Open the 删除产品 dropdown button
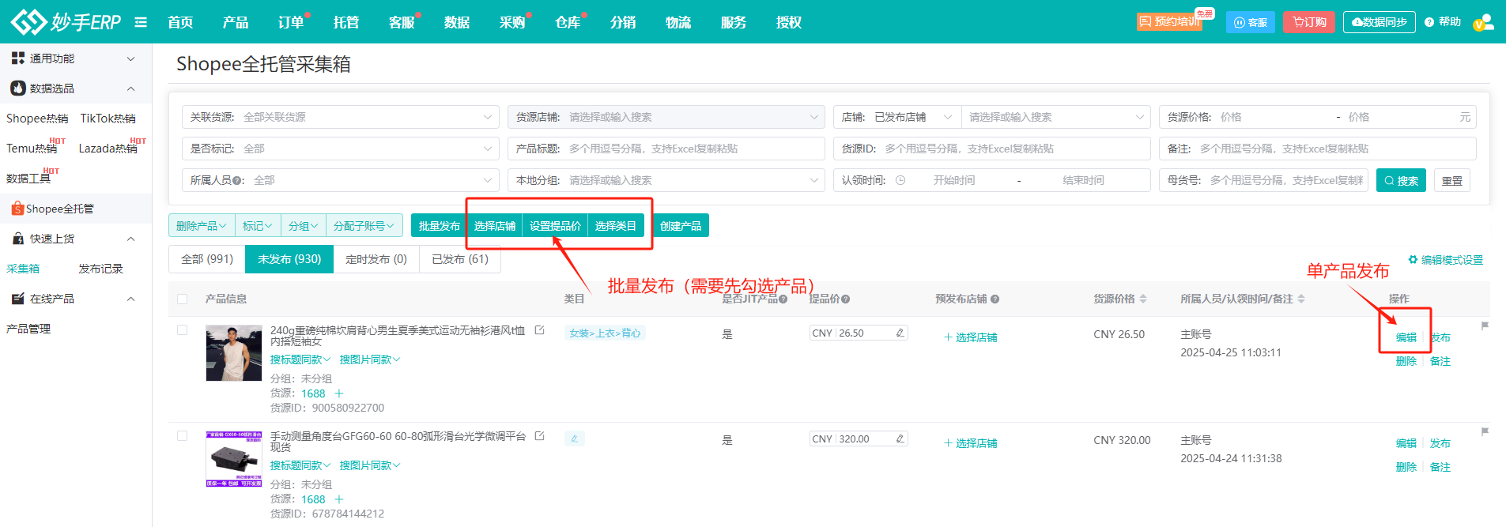This screenshot has height=527, width=1506. (202, 226)
